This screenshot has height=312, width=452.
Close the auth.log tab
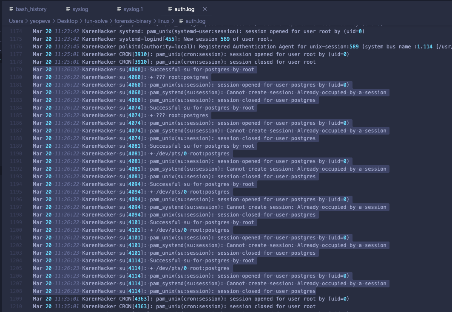[205, 9]
